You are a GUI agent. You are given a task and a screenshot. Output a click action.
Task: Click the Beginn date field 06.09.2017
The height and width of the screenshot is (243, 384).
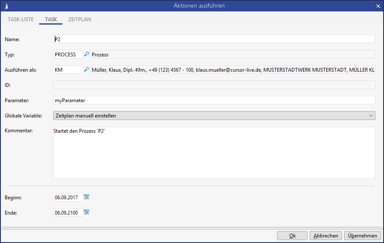[68, 197]
